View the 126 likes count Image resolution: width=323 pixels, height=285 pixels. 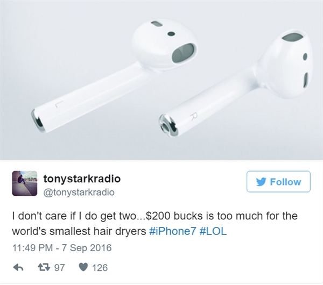click(100, 268)
